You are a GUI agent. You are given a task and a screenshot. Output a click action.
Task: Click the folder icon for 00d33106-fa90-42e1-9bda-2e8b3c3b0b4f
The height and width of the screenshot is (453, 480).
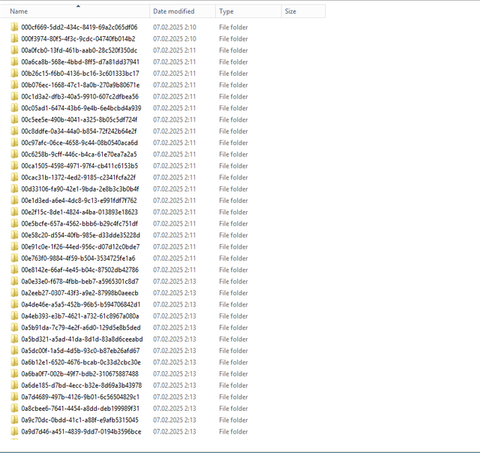pos(14,189)
